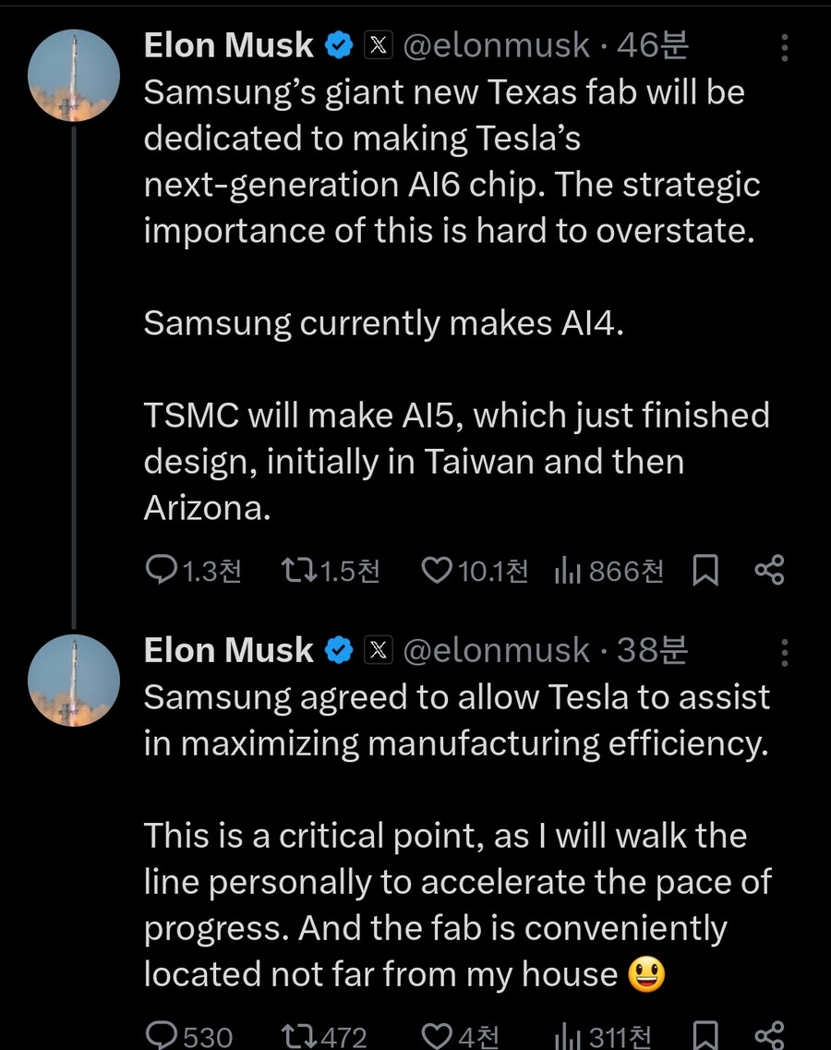Bookmark the first Elon Musk tweet
The image size is (831, 1050).
(x=705, y=571)
